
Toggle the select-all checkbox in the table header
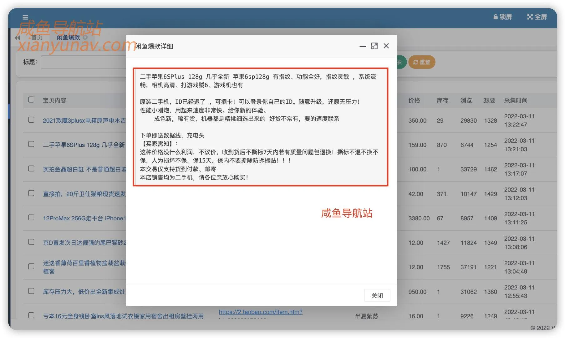[31, 99]
